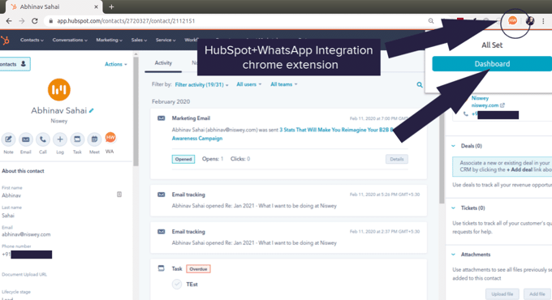552x300 pixels.
Task: Click the activity search magnifier icon
Action: (420, 85)
